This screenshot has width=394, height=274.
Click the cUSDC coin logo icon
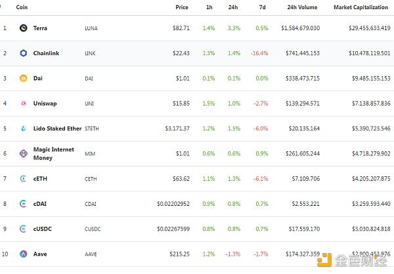pyautogui.click(x=24, y=229)
